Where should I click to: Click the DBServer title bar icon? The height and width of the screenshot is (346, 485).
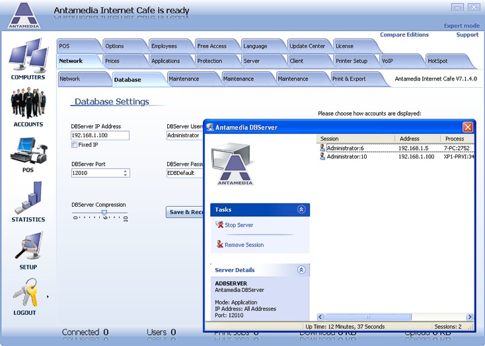(210, 127)
